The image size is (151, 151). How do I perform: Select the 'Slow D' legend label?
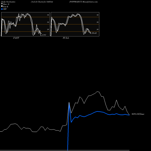pos(6,4)
